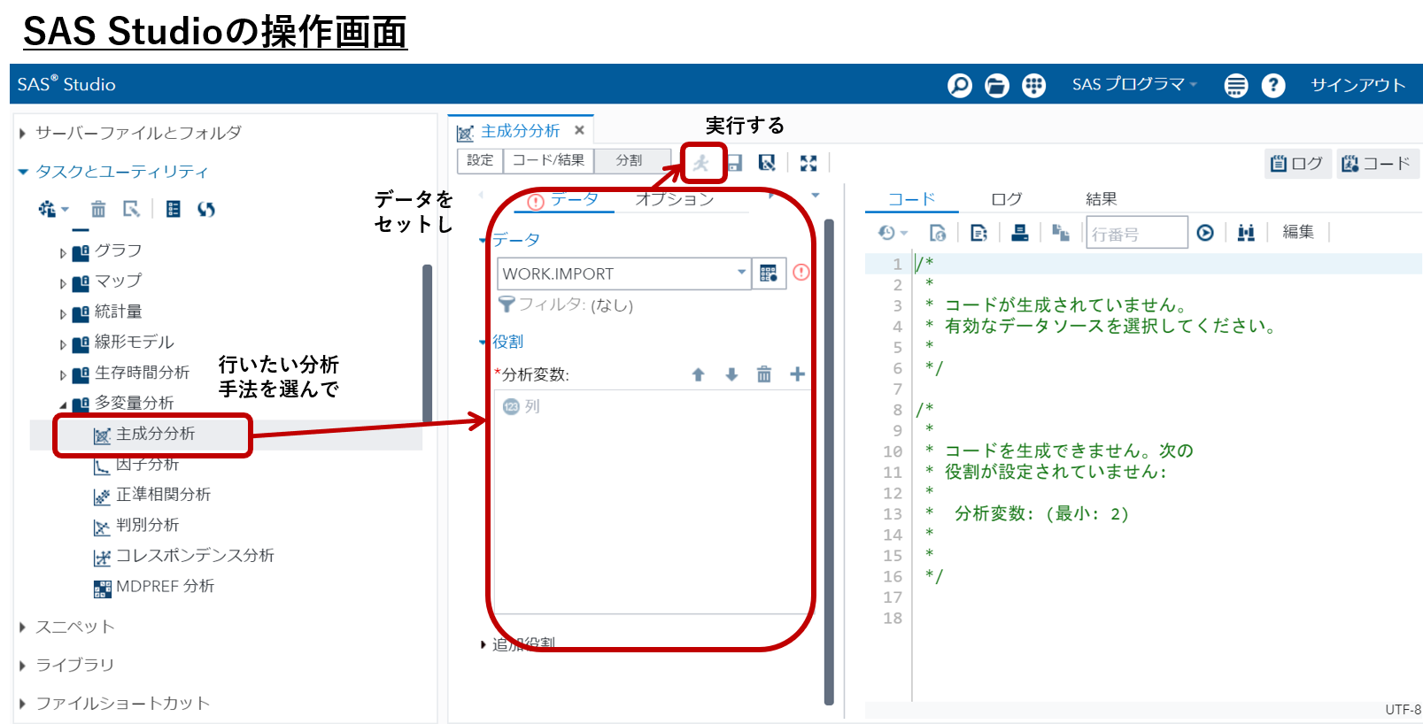This screenshot has width=1423, height=724.
Task: Click the copy-blocks icon in code toolbar
Action: 1061,233
